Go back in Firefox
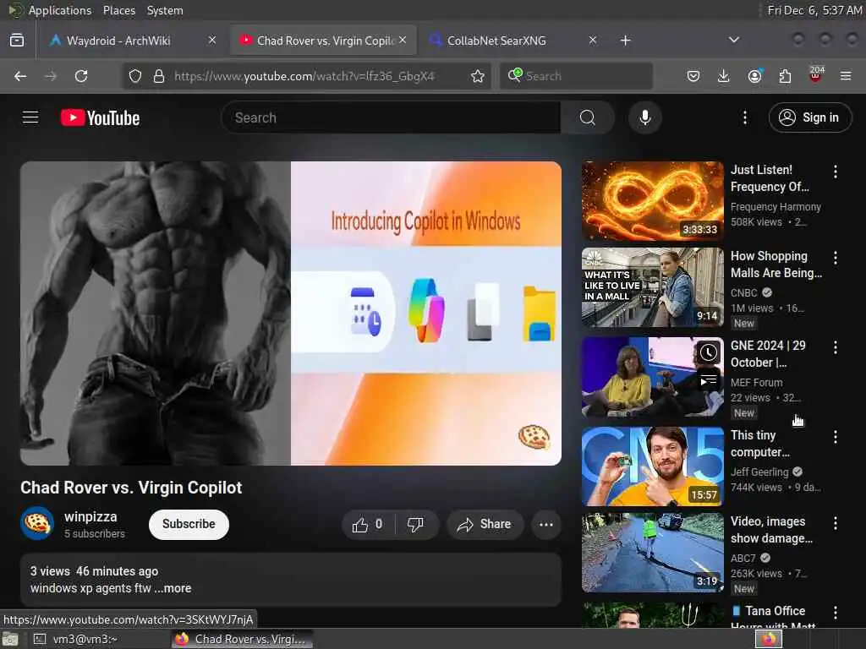This screenshot has width=866, height=649. point(20,76)
